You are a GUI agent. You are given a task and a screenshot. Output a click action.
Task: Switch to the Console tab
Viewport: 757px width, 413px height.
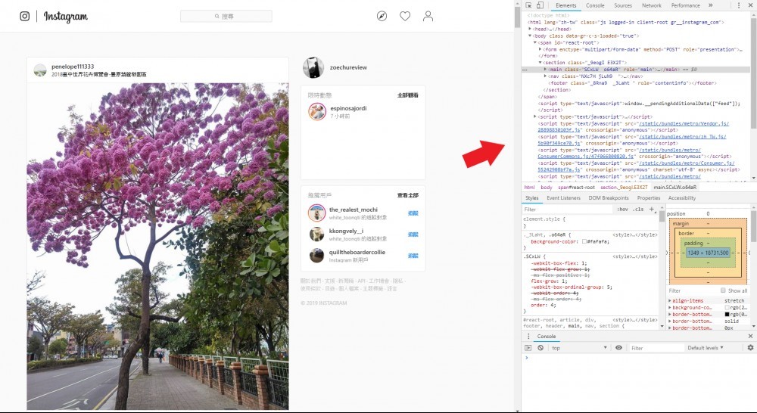coord(595,5)
